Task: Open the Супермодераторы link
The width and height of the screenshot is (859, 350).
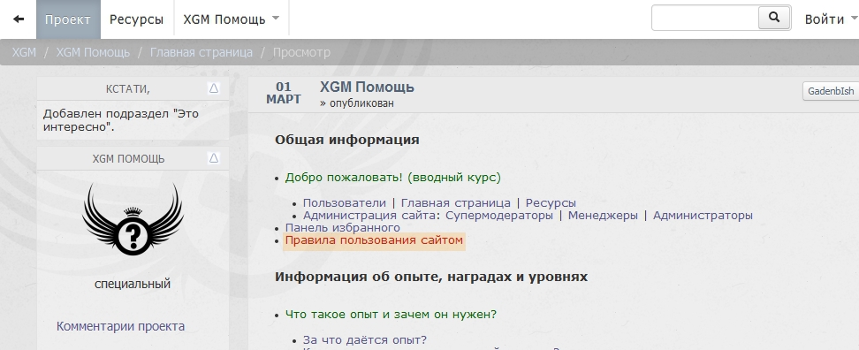Action: (499, 216)
